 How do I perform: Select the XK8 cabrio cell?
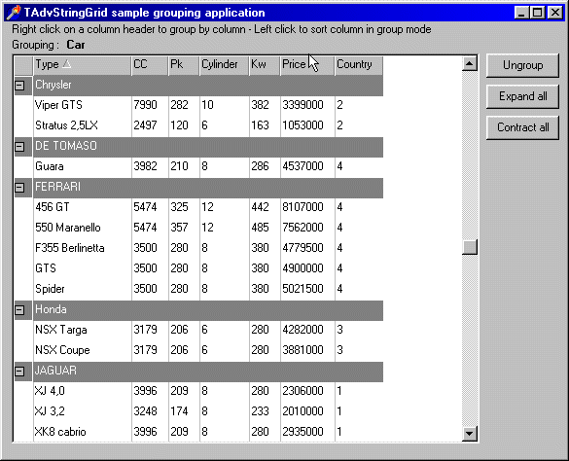[x=82, y=432]
